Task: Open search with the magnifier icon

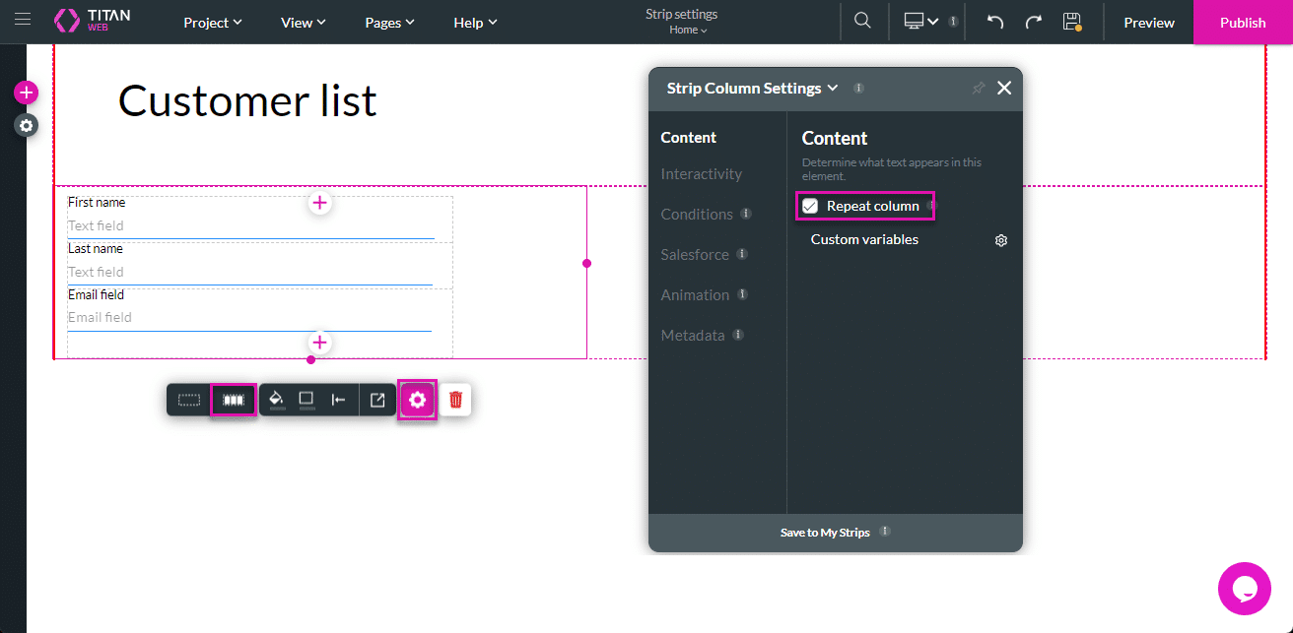Action: pyautogui.click(x=862, y=22)
